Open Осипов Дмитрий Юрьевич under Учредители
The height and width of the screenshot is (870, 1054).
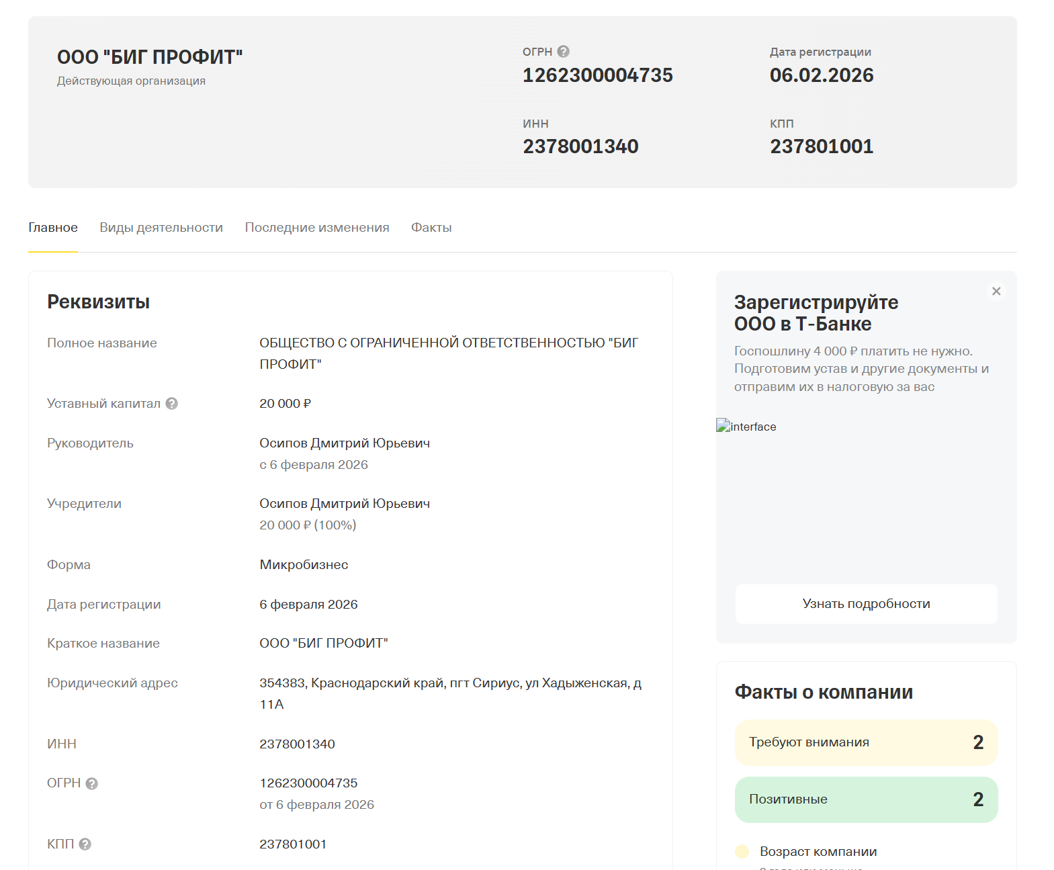point(345,504)
